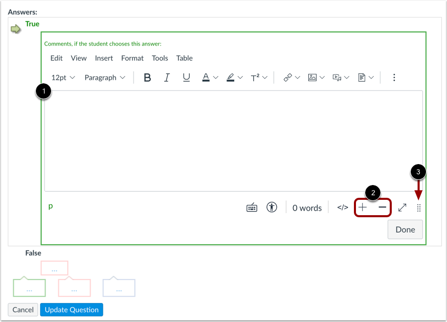This screenshot has height=322, width=447.
Task: Open the red comment box under False
Action: 54,268
